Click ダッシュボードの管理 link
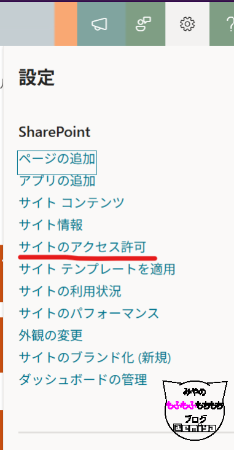Image resolution: width=234 pixels, height=450 pixels. (82, 380)
